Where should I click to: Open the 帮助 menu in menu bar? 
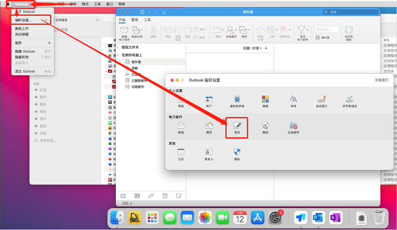(x=122, y=4)
